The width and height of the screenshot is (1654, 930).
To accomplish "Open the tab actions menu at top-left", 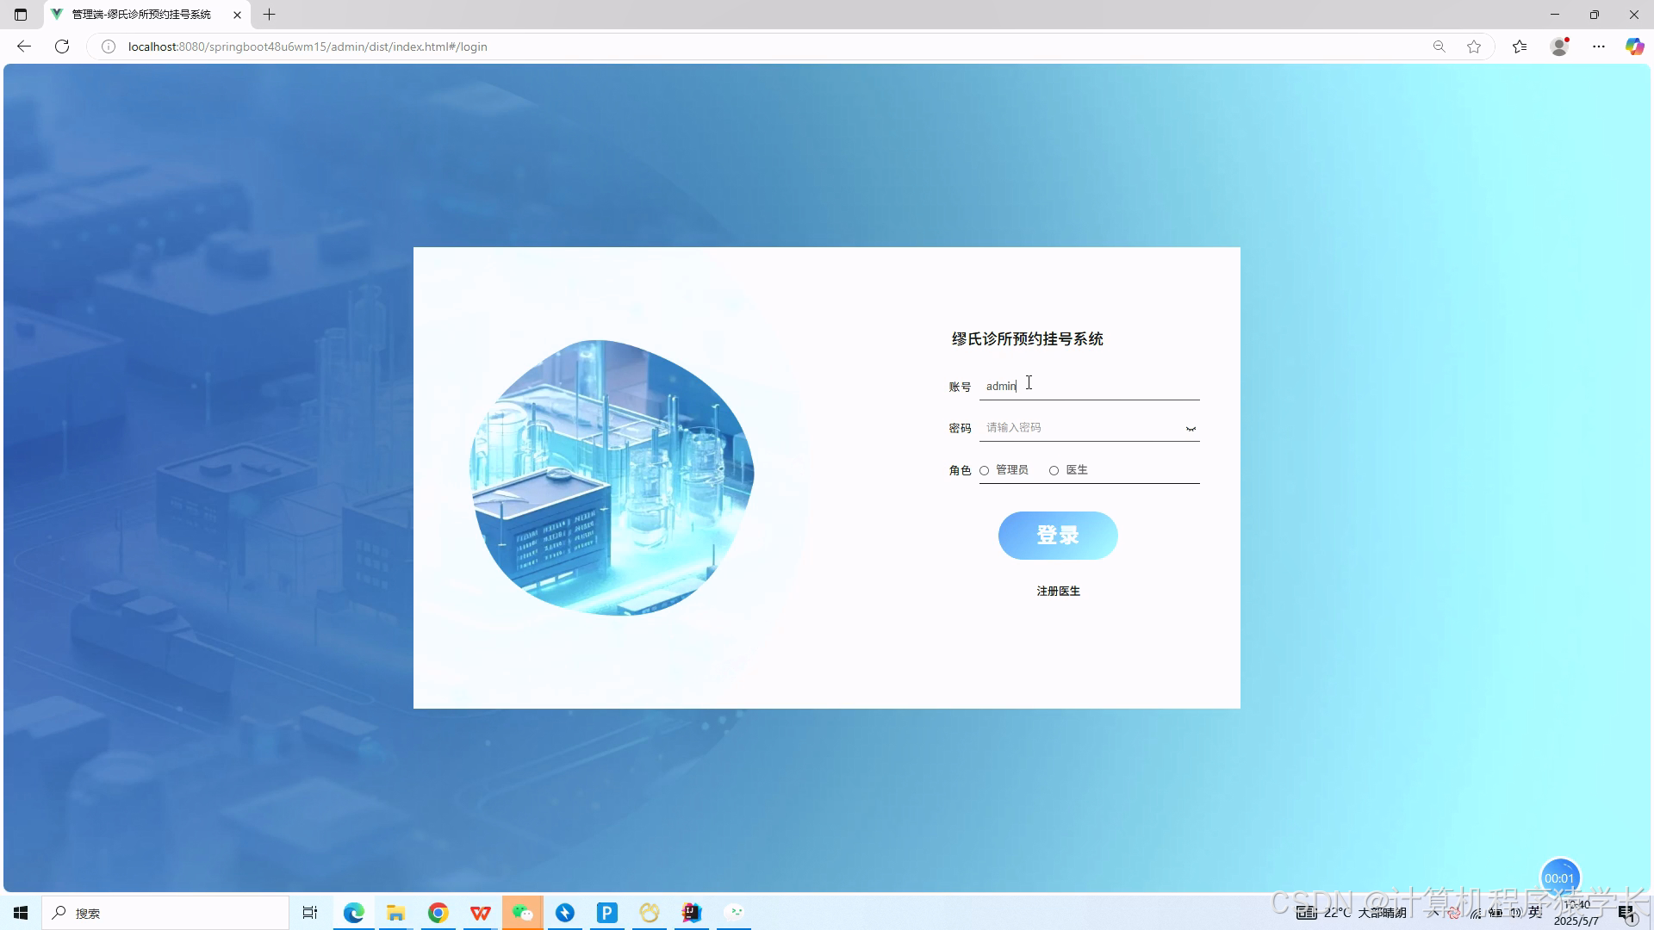I will (19, 15).
